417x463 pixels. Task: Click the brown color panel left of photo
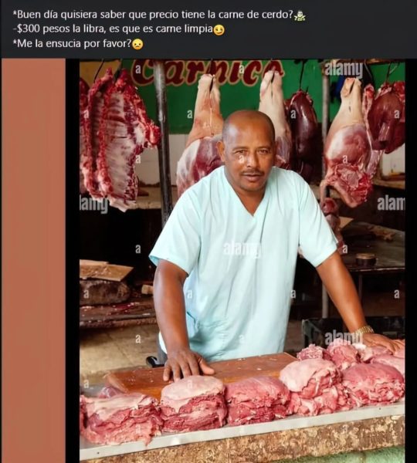[33, 261]
